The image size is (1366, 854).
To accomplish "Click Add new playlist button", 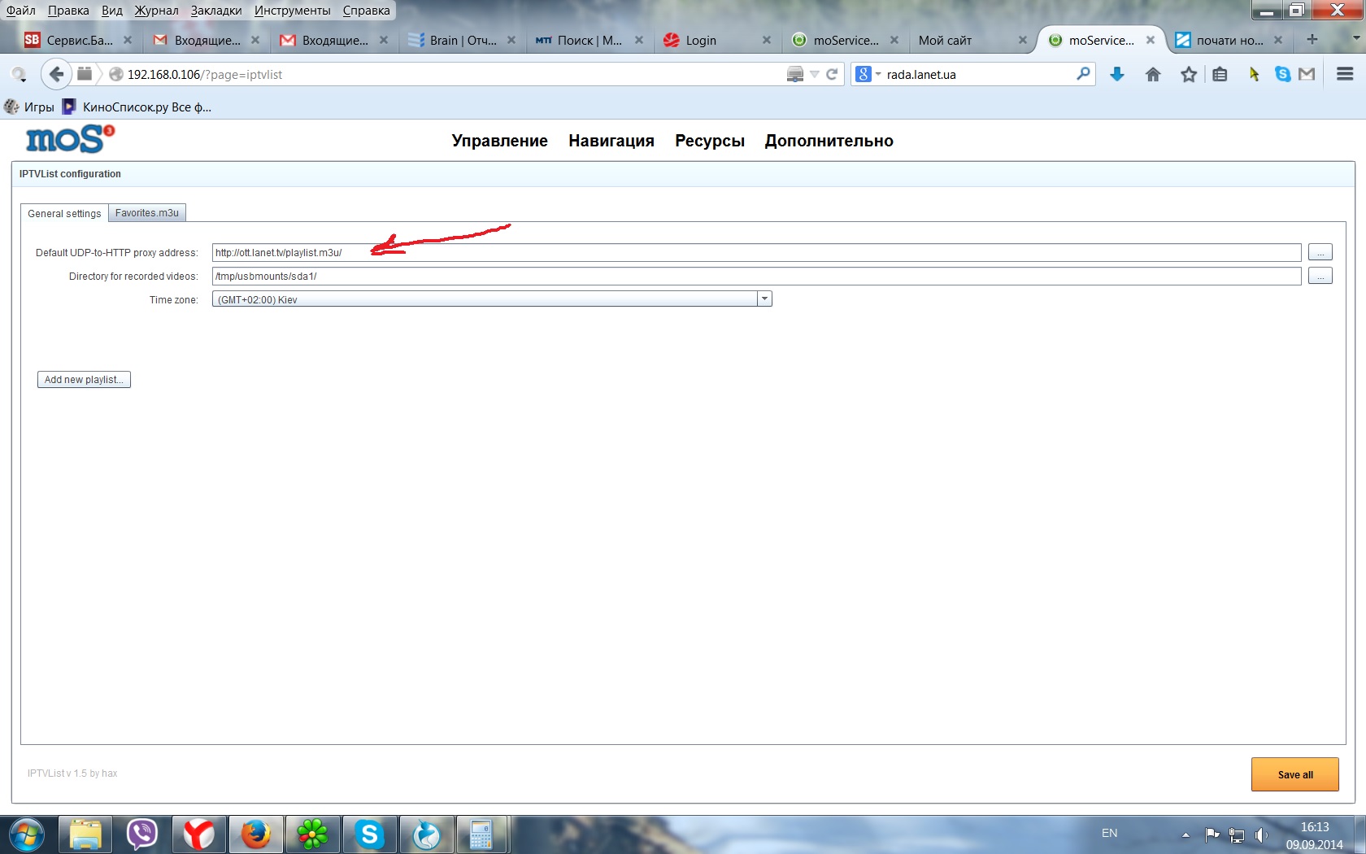I will 84,380.
